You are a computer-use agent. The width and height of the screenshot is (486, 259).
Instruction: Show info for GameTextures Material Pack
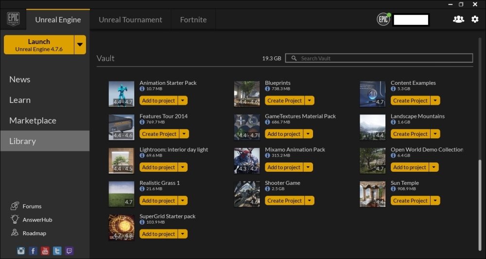267,122
